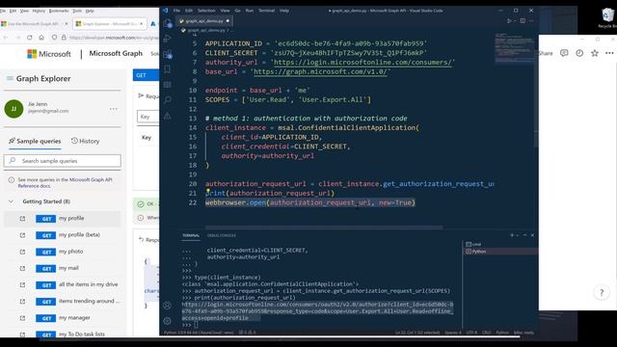Open the GET method dropdown
This screenshot has width=617, height=347.
click(146, 75)
